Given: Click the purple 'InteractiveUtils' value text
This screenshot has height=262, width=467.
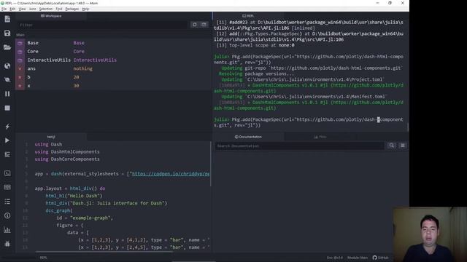Looking at the screenshot, I should click(x=95, y=60).
